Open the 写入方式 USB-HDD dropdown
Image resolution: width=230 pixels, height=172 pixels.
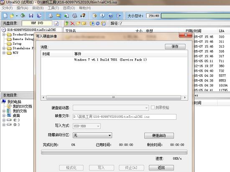pos(87,126)
